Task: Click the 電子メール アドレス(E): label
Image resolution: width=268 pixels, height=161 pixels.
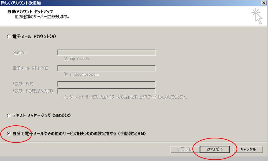Action: coord(31,68)
